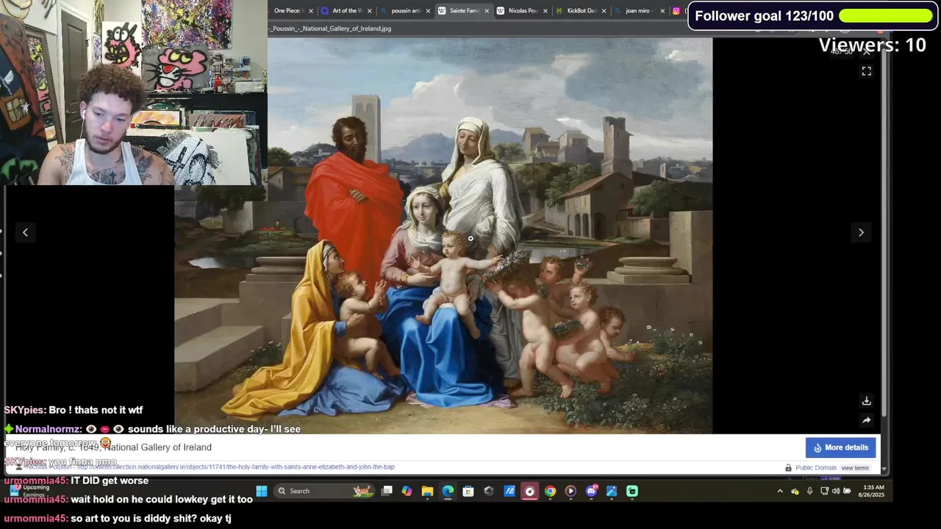Screen dimensions: 941x529
Task: Close the Nicolas Poussin tab
Action: (545, 11)
